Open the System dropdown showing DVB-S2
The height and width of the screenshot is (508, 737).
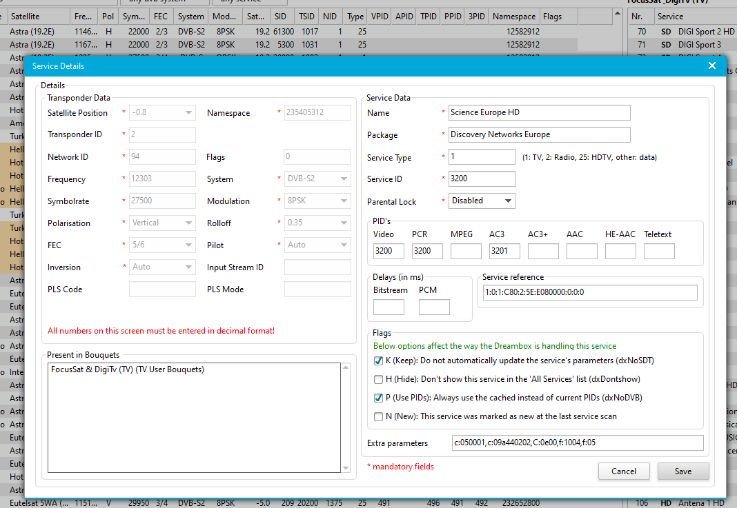coord(317,179)
